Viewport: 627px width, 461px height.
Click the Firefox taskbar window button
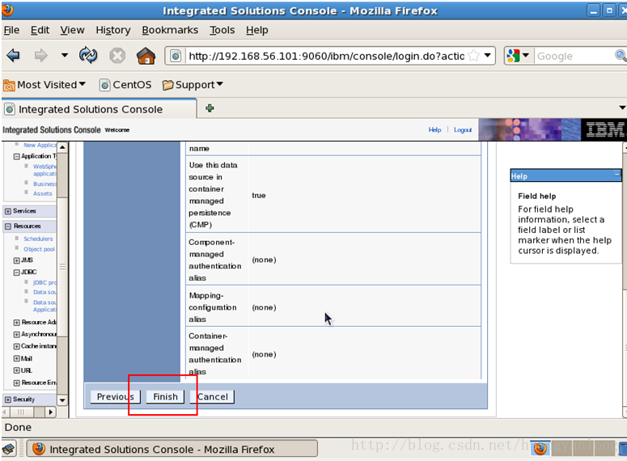coord(172,449)
